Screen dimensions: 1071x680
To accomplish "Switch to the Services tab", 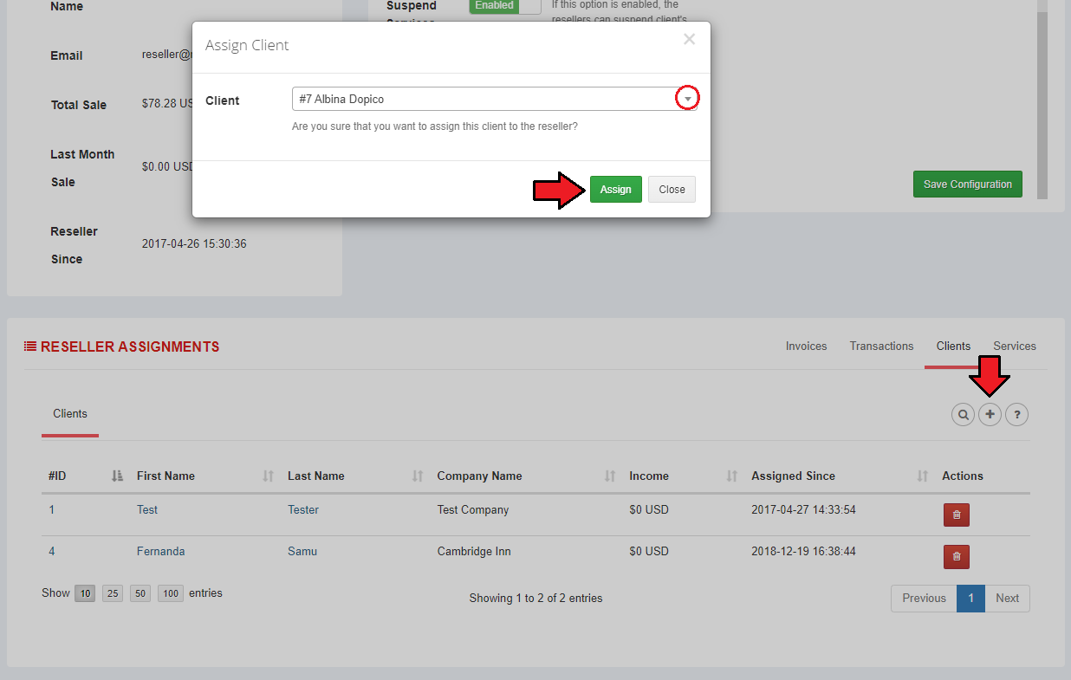I will click(1015, 346).
